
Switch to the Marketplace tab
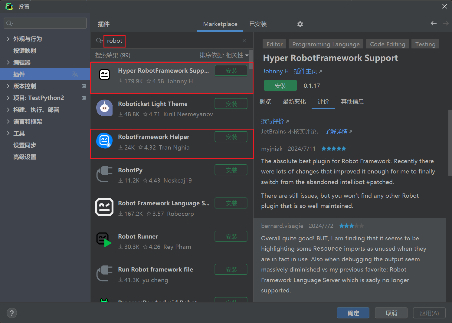(220, 24)
